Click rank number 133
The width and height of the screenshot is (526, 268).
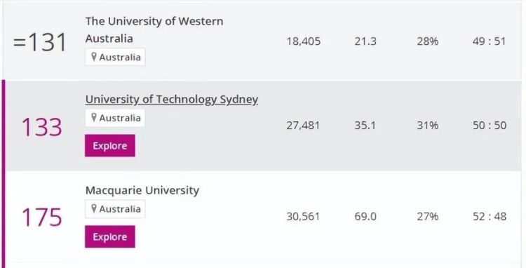[x=42, y=127]
